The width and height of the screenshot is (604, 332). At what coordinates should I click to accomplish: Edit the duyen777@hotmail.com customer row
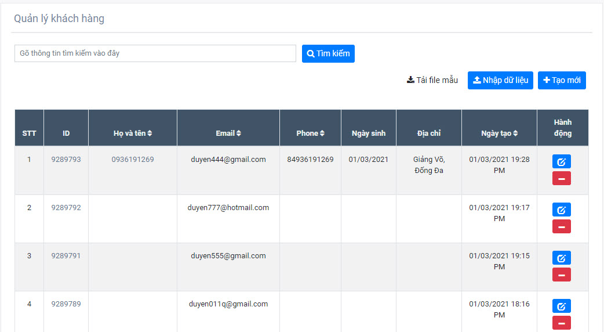(x=561, y=210)
